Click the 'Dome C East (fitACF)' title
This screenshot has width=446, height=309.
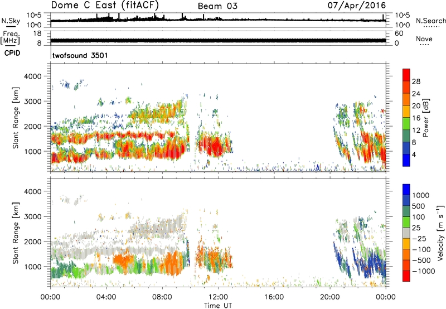(x=105, y=5)
